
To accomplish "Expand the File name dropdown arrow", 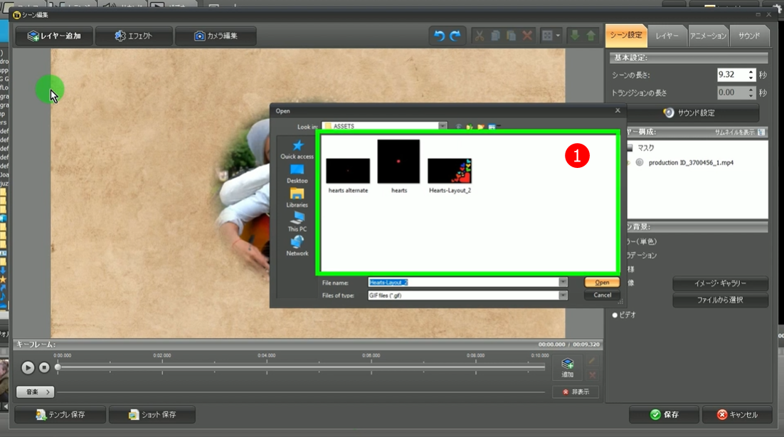I will coord(563,283).
